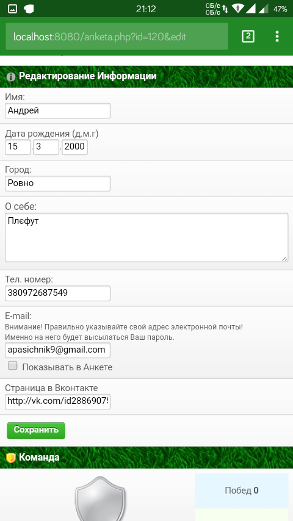Screen dimensions: 293x521
Task: Focus the Тел. номер input field
Action: pyautogui.click(x=57, y=293)
